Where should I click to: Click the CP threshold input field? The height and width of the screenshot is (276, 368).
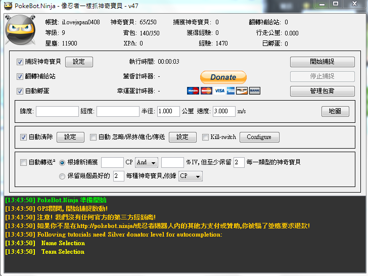click(112, 162)
